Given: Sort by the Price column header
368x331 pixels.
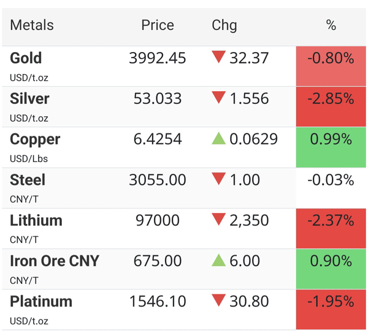Looking at the screenshot, I should (158, 25).
